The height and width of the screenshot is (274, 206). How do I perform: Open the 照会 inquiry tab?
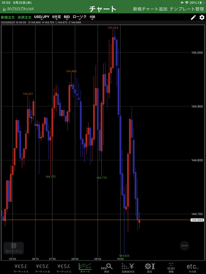pos(106,268)
